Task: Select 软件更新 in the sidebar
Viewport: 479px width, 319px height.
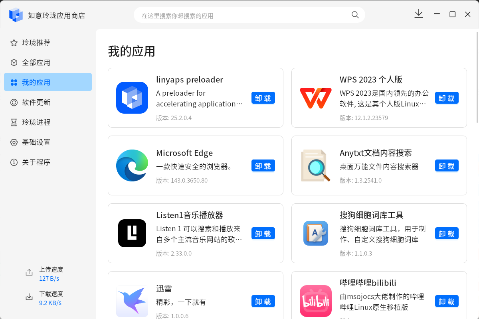Action: click(48, 102)
